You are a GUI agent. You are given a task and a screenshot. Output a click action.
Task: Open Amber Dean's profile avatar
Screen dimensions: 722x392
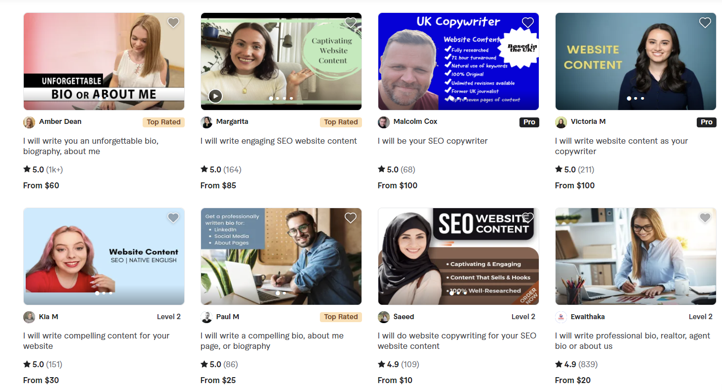click(29, 122)
